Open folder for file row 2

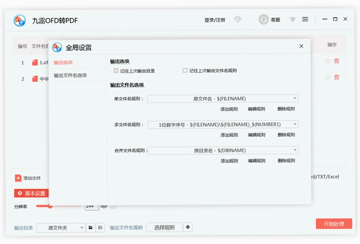click(328, 77)
